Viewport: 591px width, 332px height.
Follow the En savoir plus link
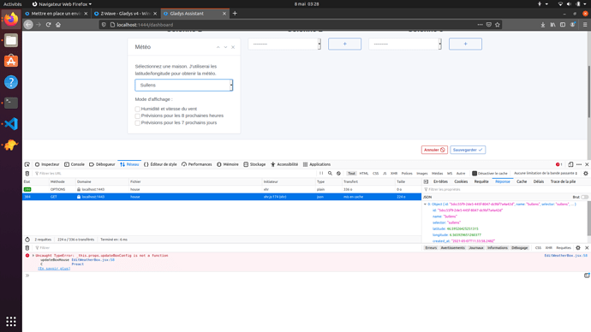pyautogui.click(x=54, y=269)
